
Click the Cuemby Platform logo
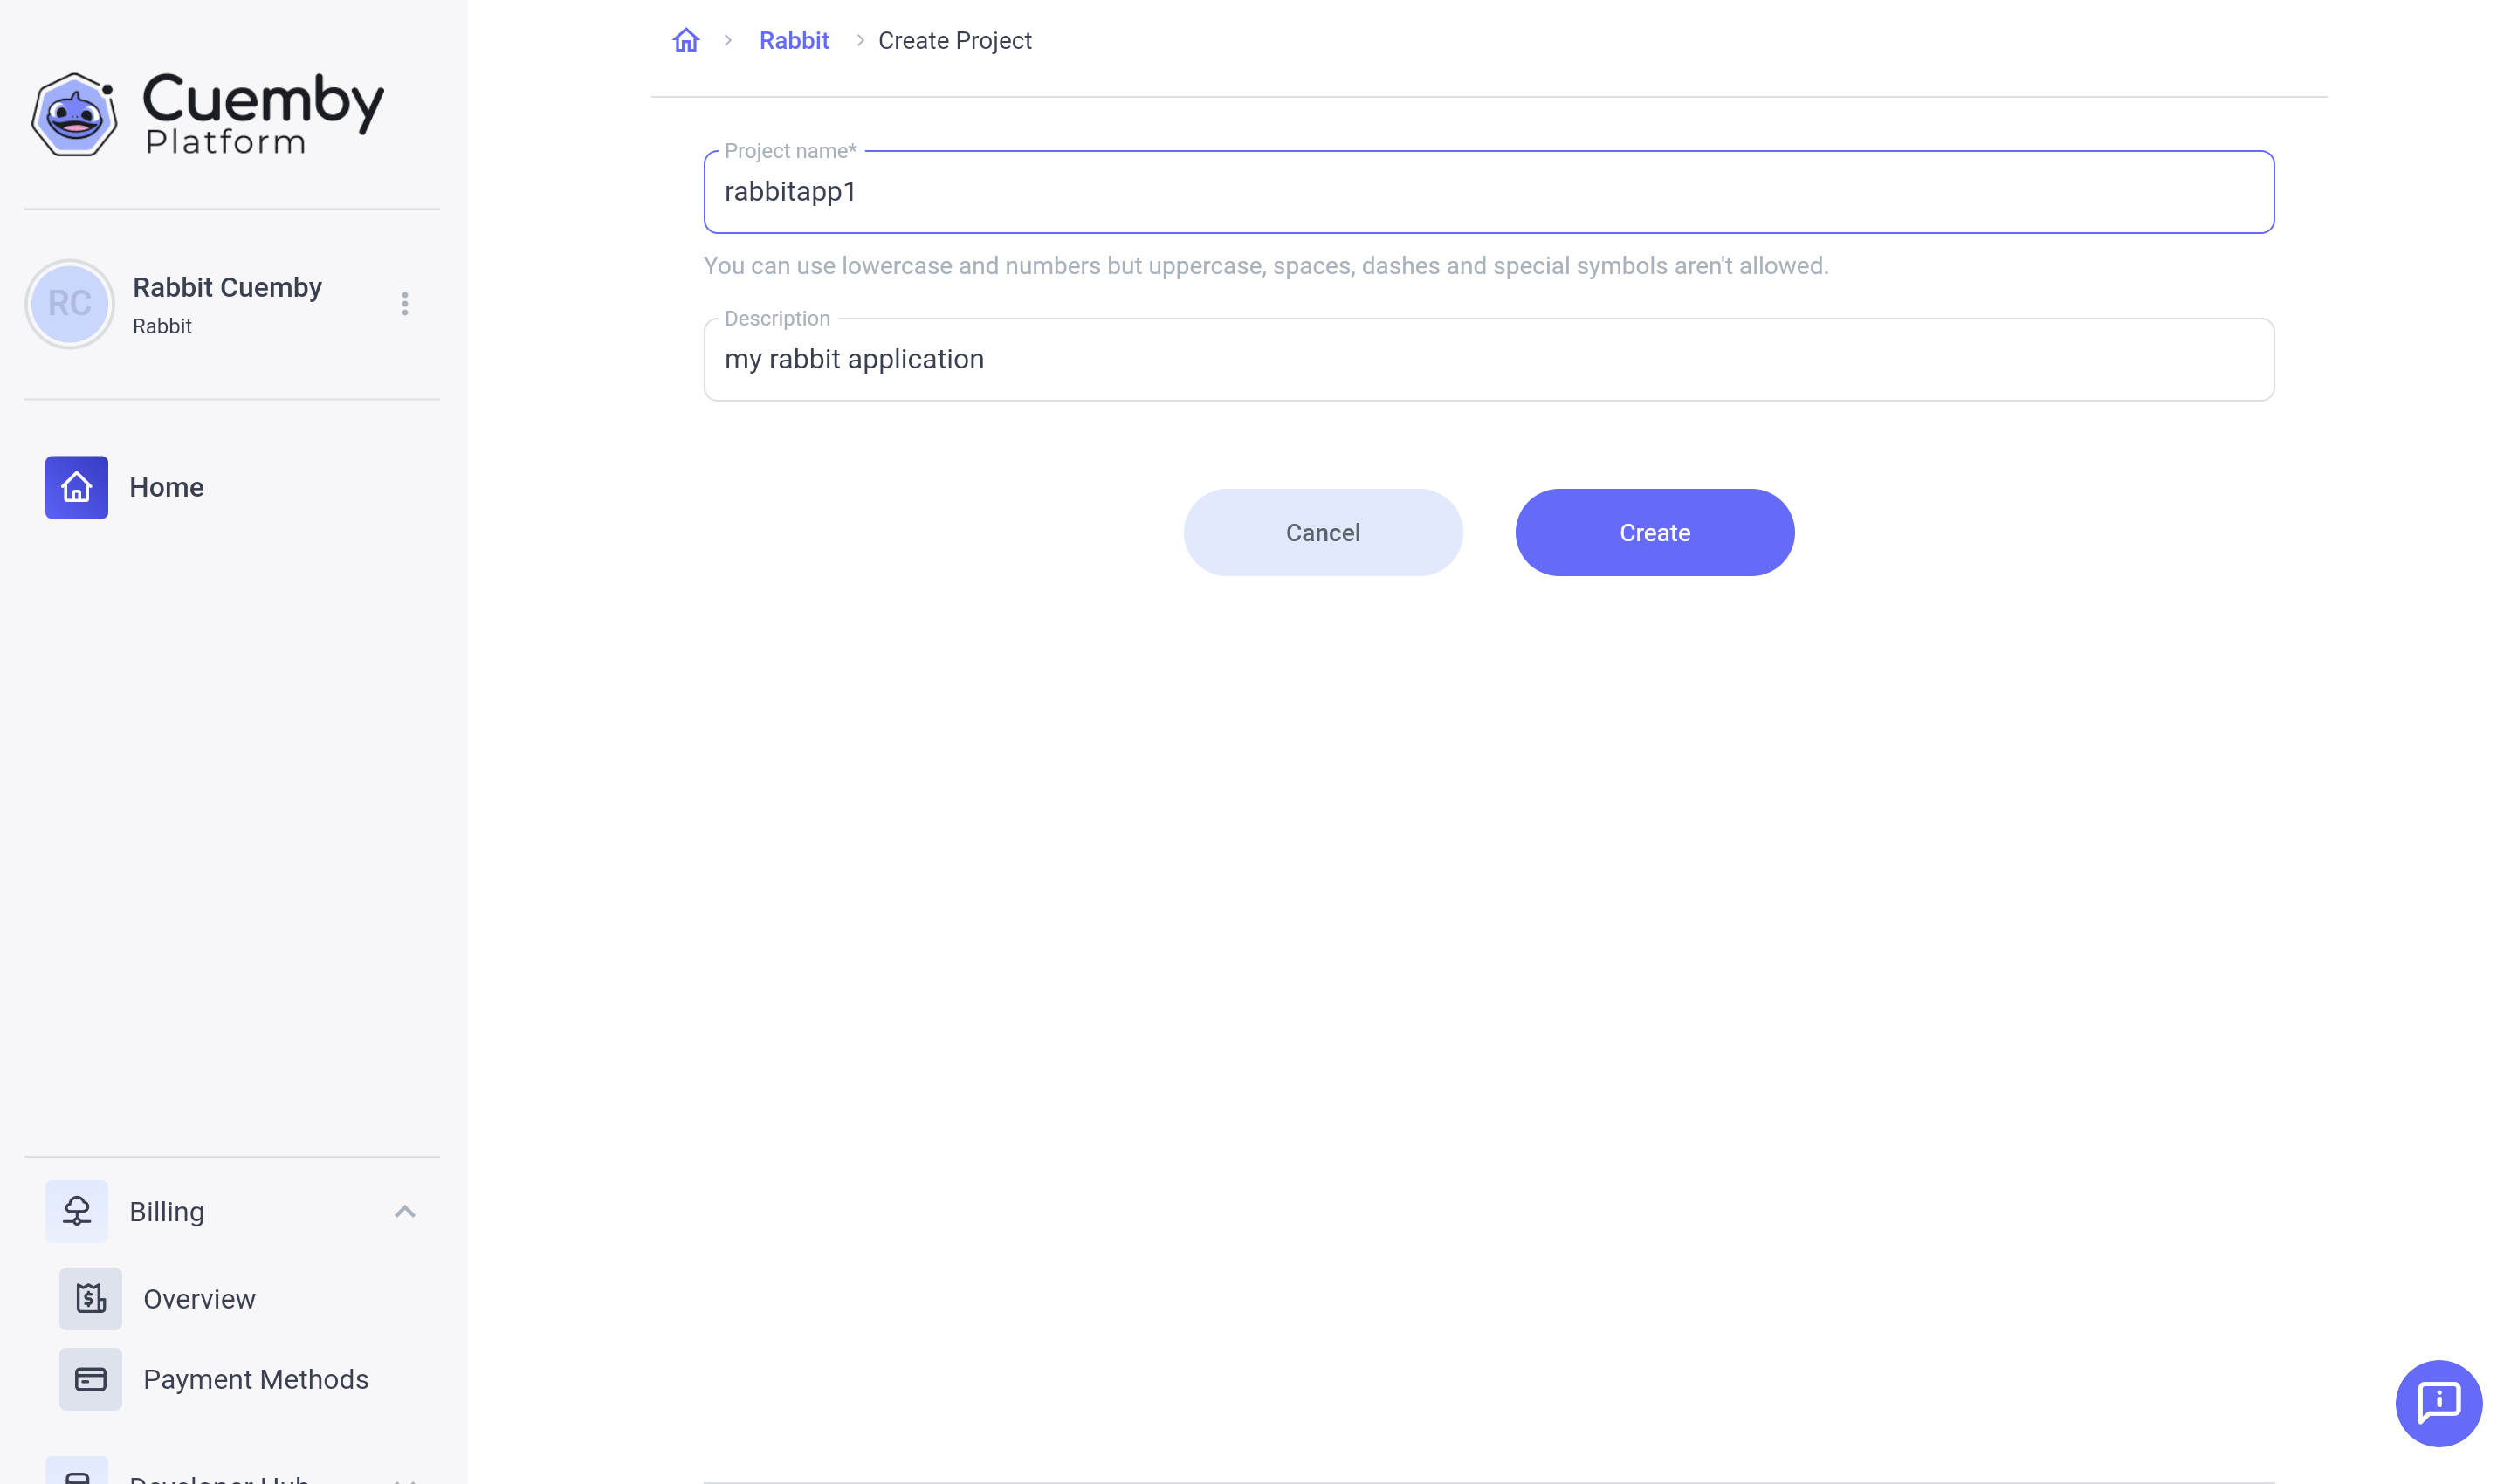pyautogui.click(x=208, y=113)
